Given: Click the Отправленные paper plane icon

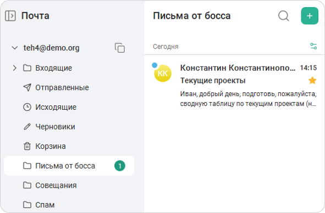Looking at the screenshot, I should point(27,87).
